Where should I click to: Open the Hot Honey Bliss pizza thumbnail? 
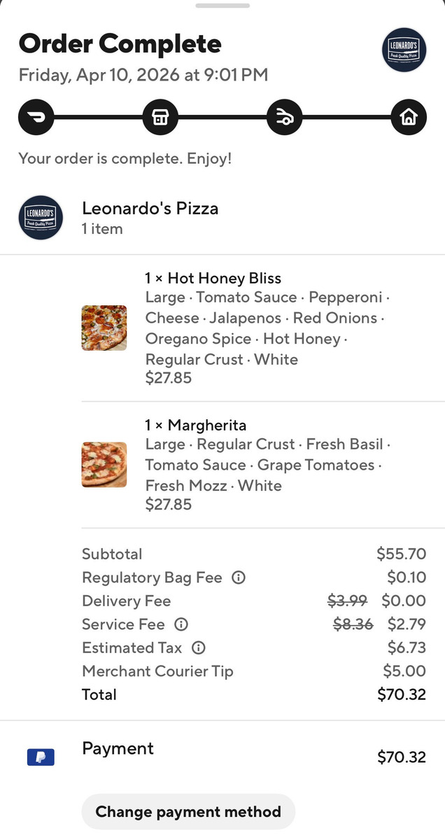[104, 328]
